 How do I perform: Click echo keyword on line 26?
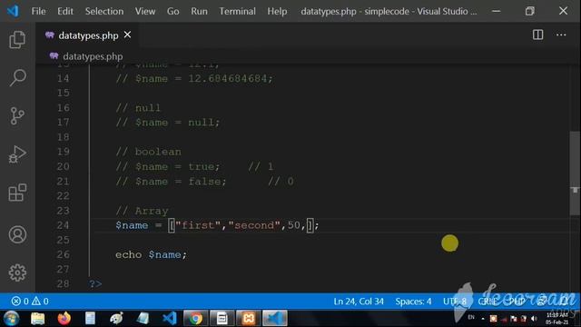[128, 254]
